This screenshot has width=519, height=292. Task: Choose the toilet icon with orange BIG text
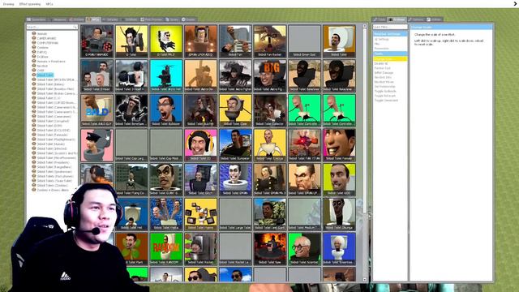click(270, 75)
